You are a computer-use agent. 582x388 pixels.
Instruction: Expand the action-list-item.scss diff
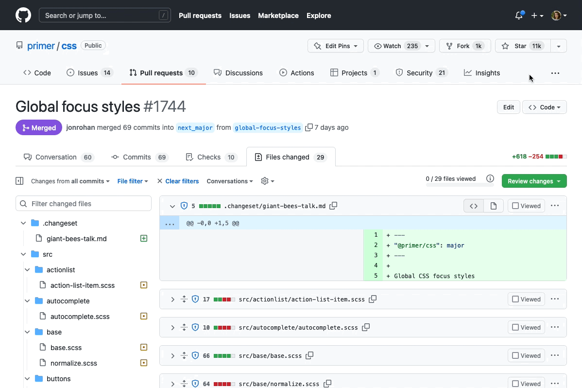[172, 299]
